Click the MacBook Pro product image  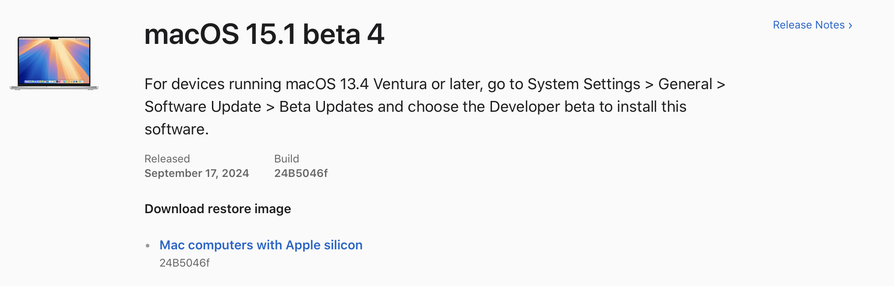coord(54,63)
